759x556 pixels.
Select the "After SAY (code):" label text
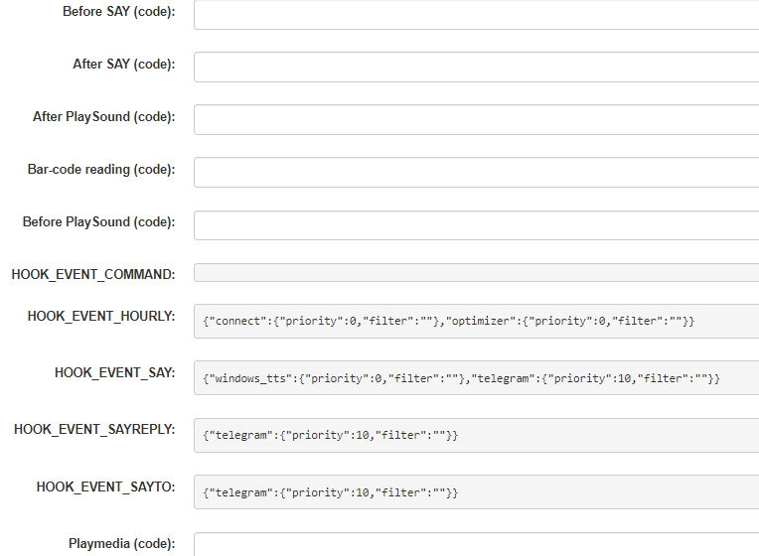coord(123,65)
